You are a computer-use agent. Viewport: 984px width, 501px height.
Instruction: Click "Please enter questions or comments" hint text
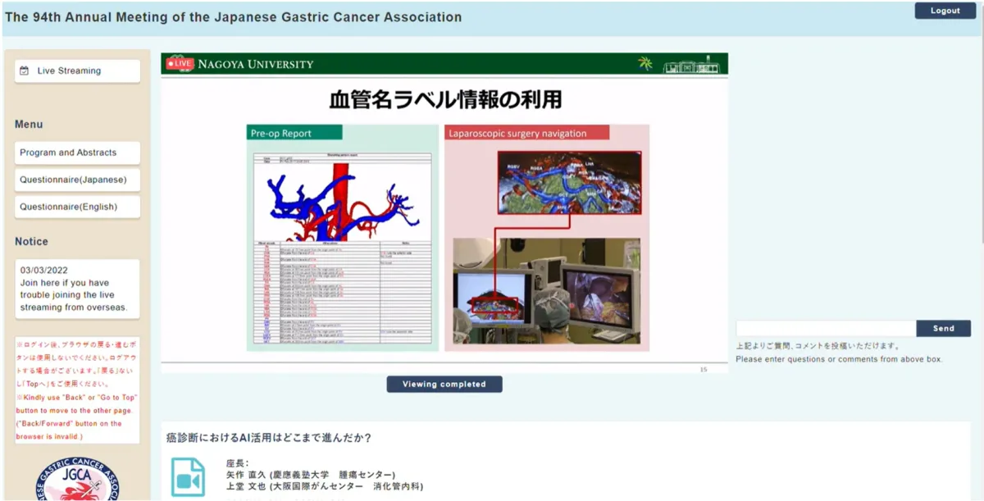[839, 359]
